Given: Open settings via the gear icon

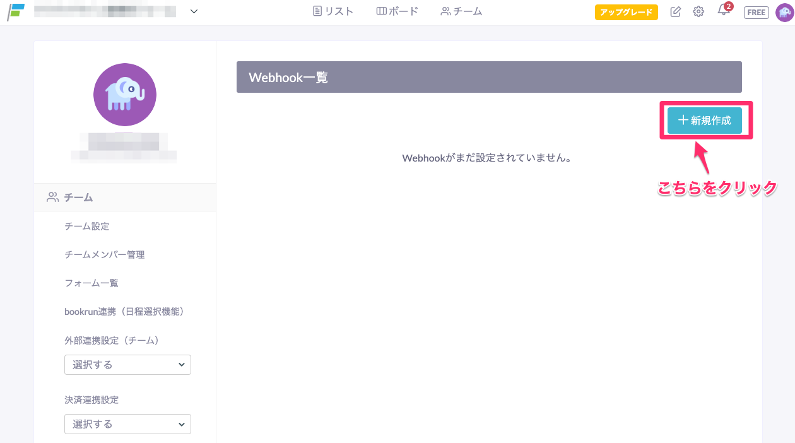Looking at the screenshot, I should pyautogui.click(x=698, y=12).
